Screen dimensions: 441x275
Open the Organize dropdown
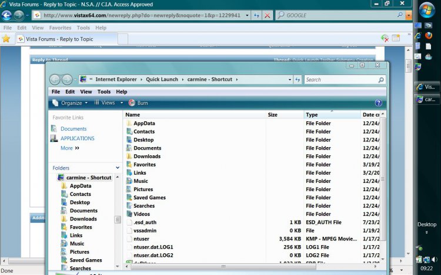pos(70,103)
